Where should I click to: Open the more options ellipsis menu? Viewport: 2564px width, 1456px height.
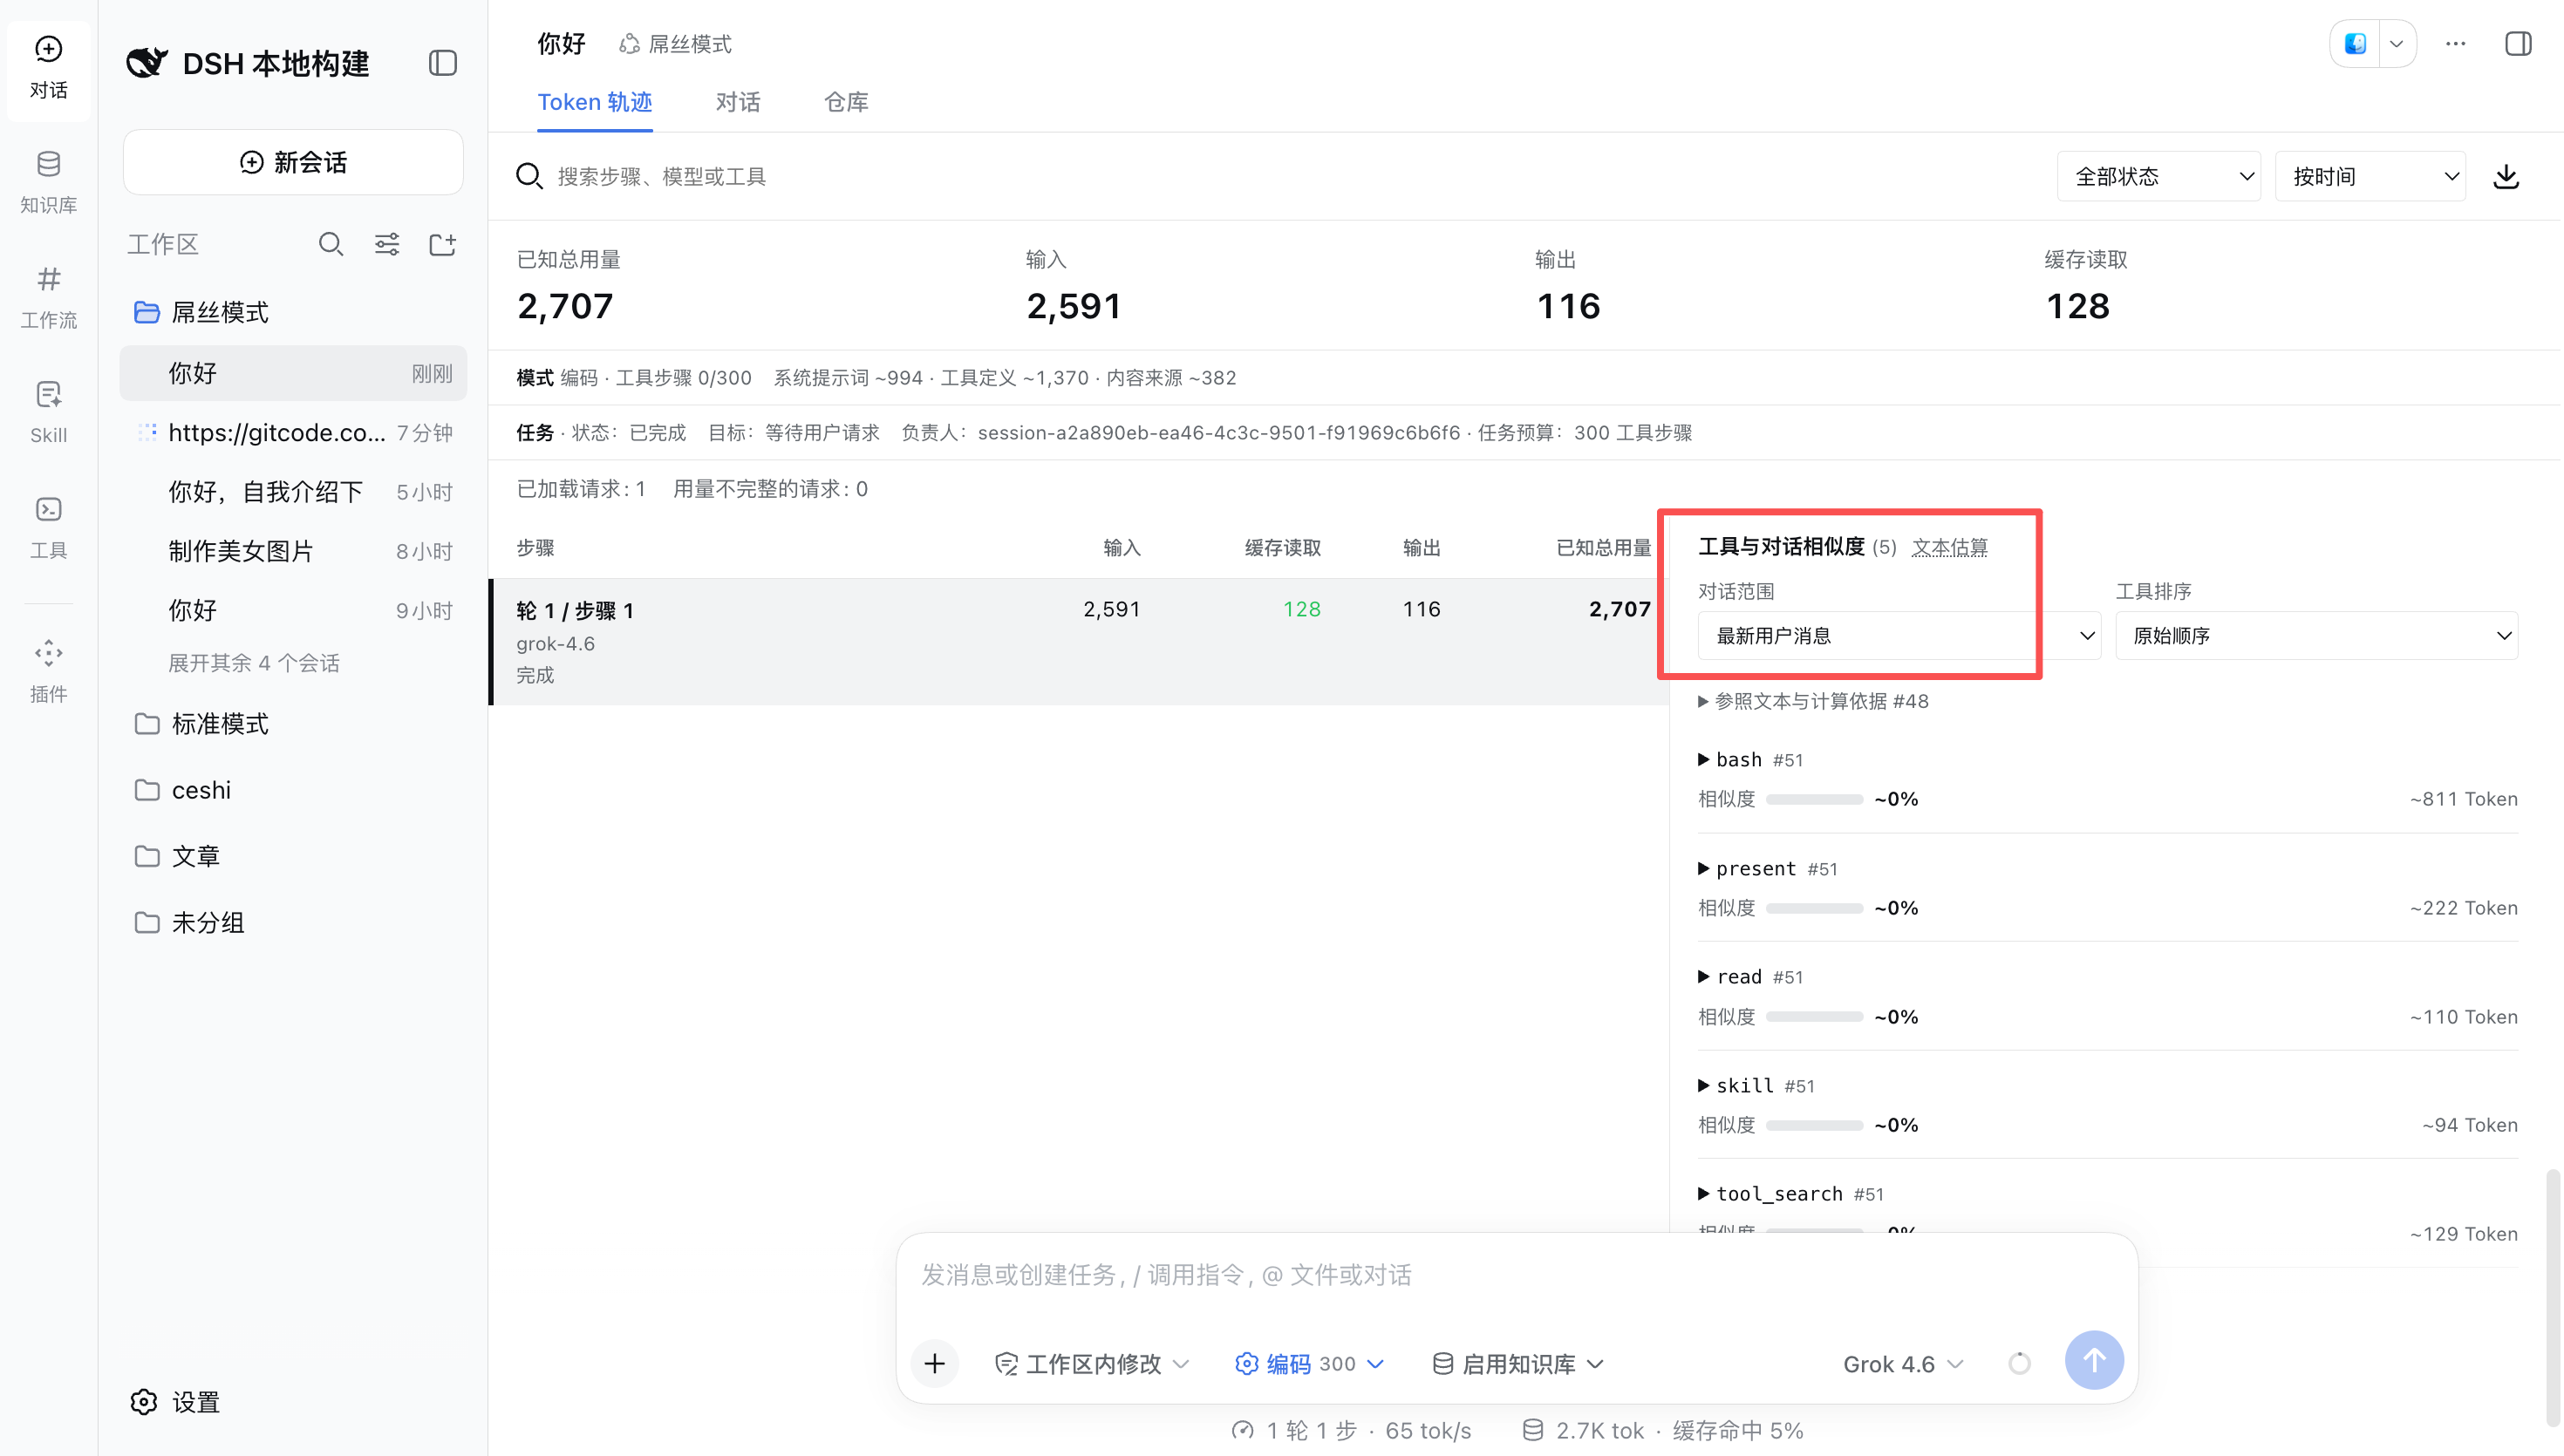2456,44
